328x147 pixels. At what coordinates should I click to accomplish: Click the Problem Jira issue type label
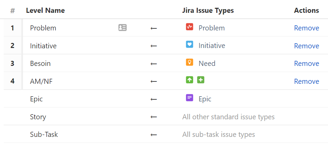tap(212, 28)
